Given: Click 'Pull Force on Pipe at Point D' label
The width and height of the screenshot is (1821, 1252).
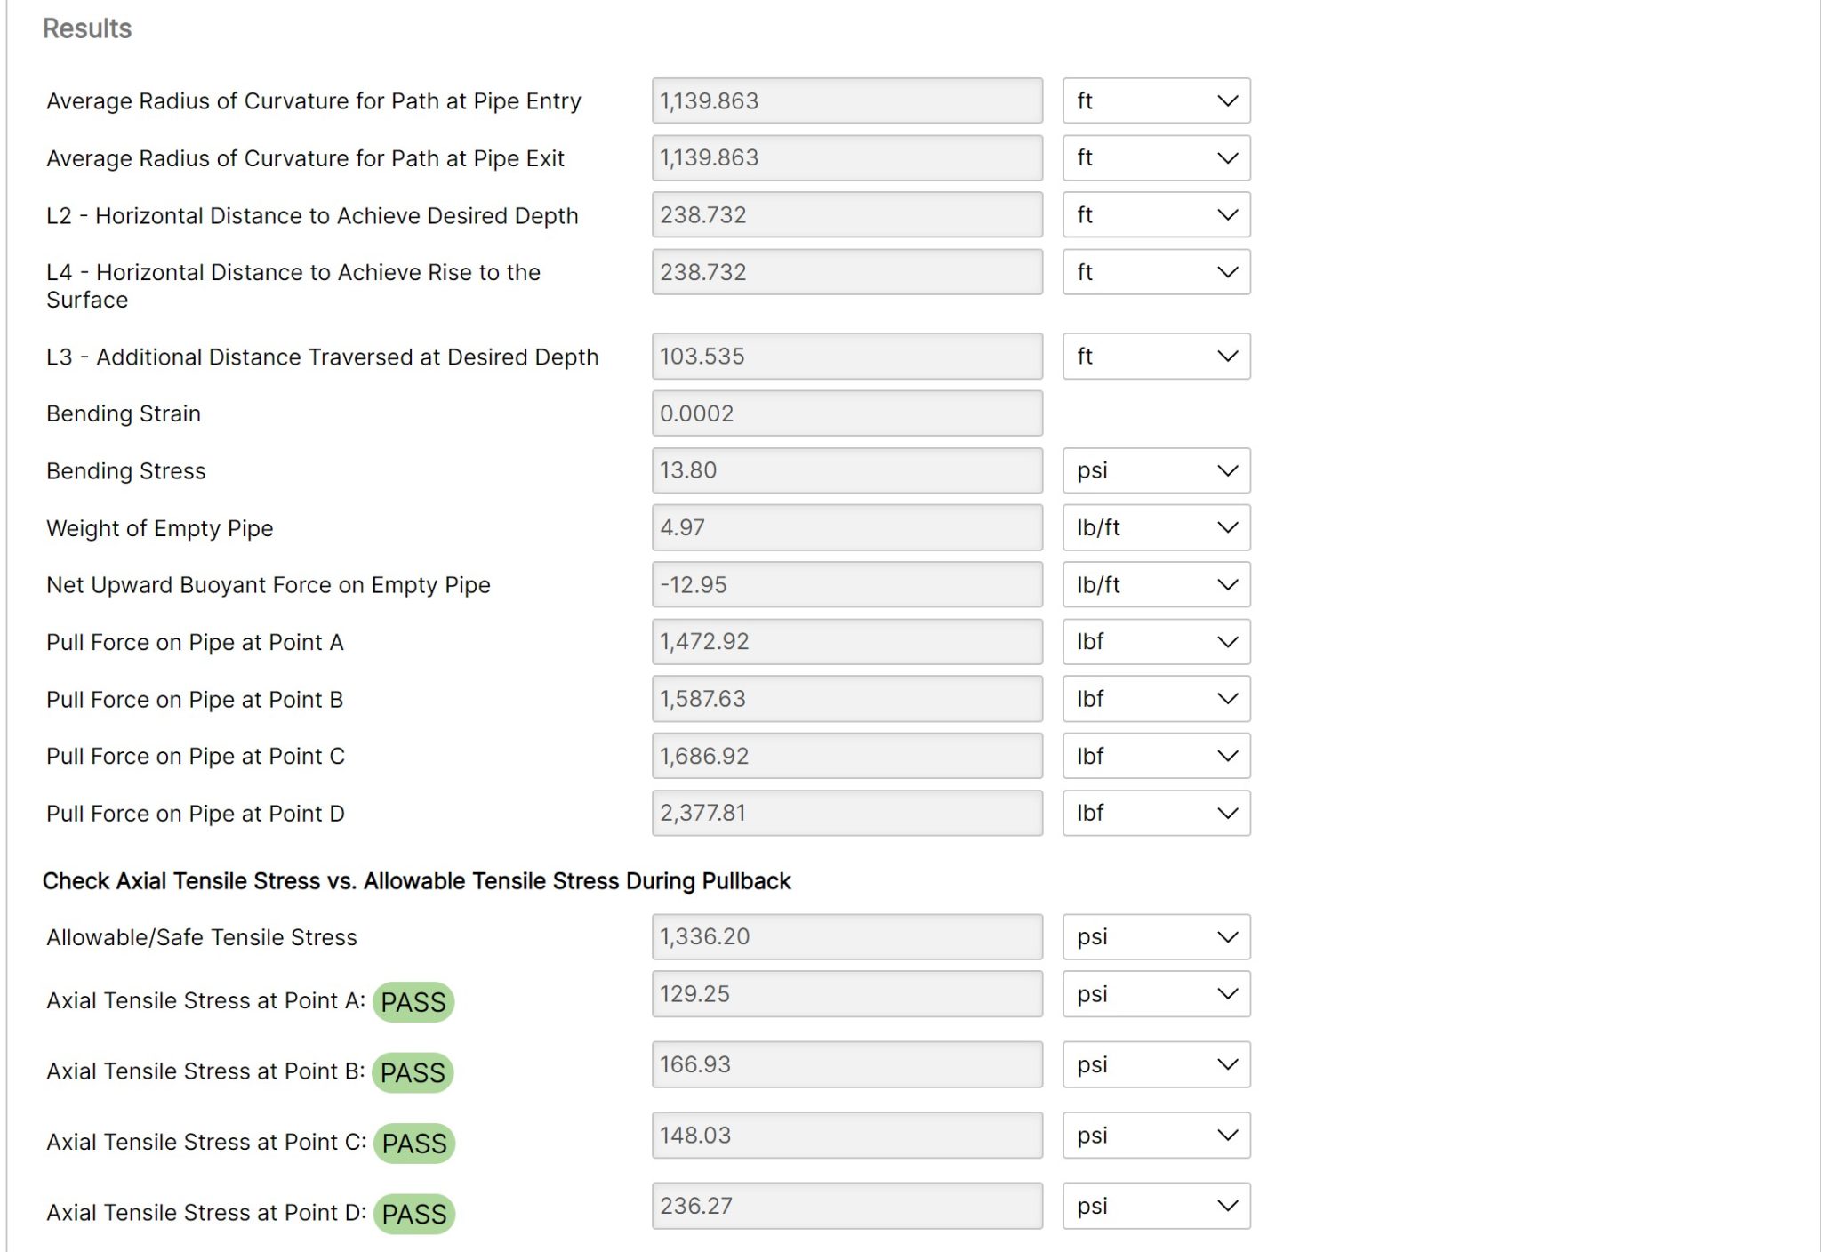Looking at the screenshot, I should point(196,814).
